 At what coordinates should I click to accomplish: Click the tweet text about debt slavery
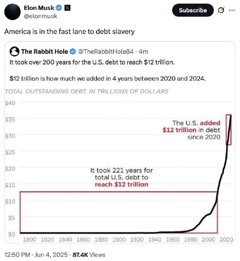pyautogui.click(x=69, y=32)
